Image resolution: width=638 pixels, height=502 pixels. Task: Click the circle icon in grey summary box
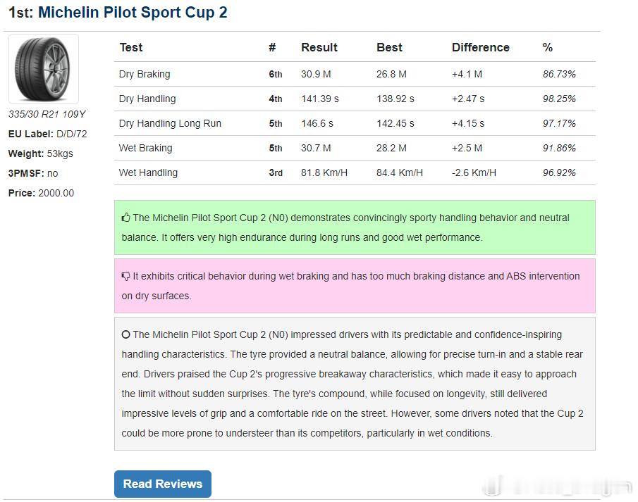pyautogui.click(x=125, y=334)
